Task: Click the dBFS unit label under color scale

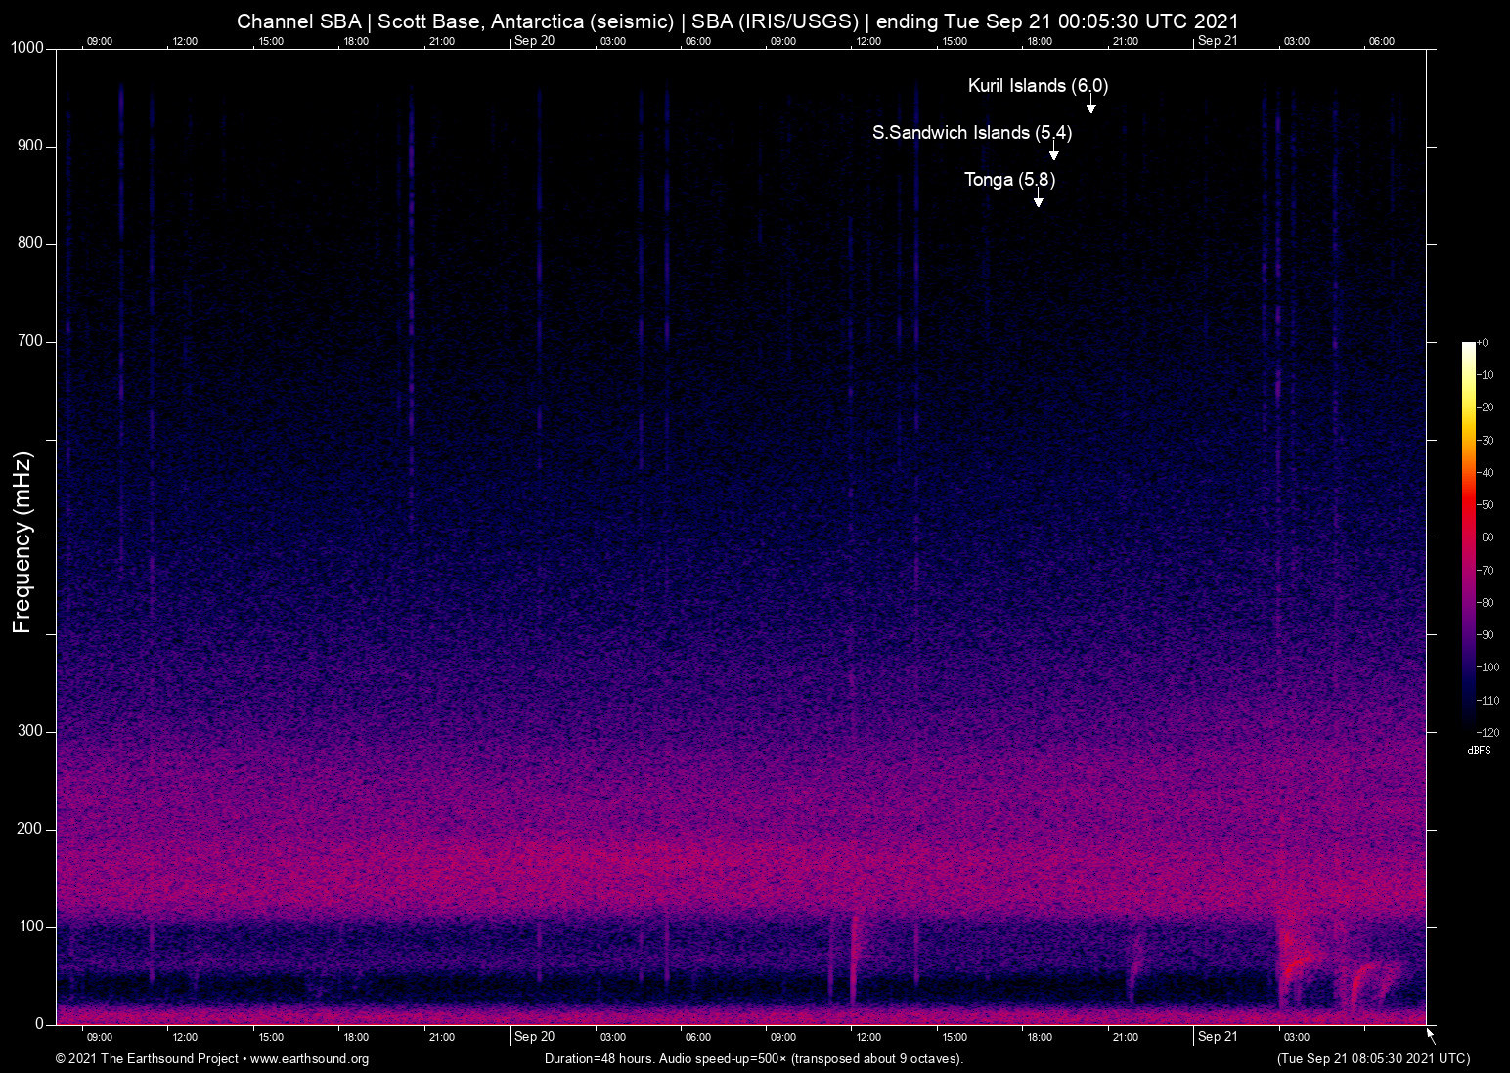Action: (1479, 751)
